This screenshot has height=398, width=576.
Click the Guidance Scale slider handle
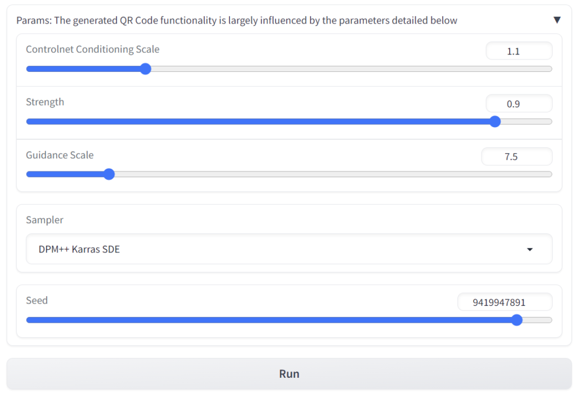[109, 174]
